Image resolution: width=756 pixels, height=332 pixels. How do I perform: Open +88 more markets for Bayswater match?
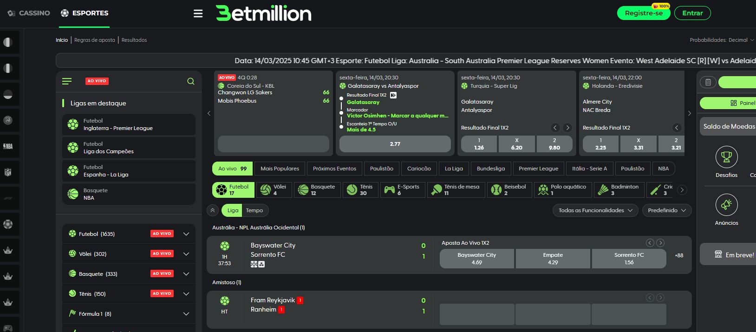pos(679,255)
